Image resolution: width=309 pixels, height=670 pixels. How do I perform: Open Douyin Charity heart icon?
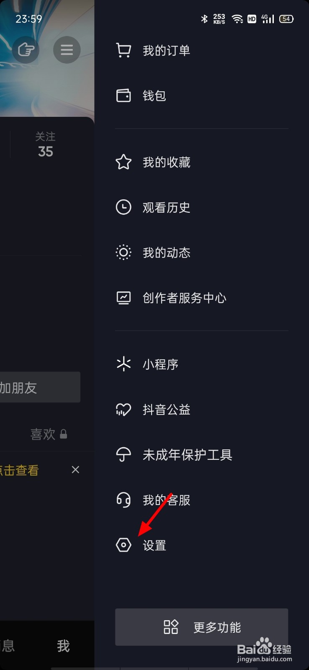124,409
